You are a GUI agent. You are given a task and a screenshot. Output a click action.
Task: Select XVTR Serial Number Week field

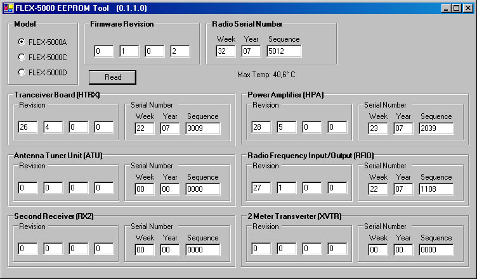(378, 250)
